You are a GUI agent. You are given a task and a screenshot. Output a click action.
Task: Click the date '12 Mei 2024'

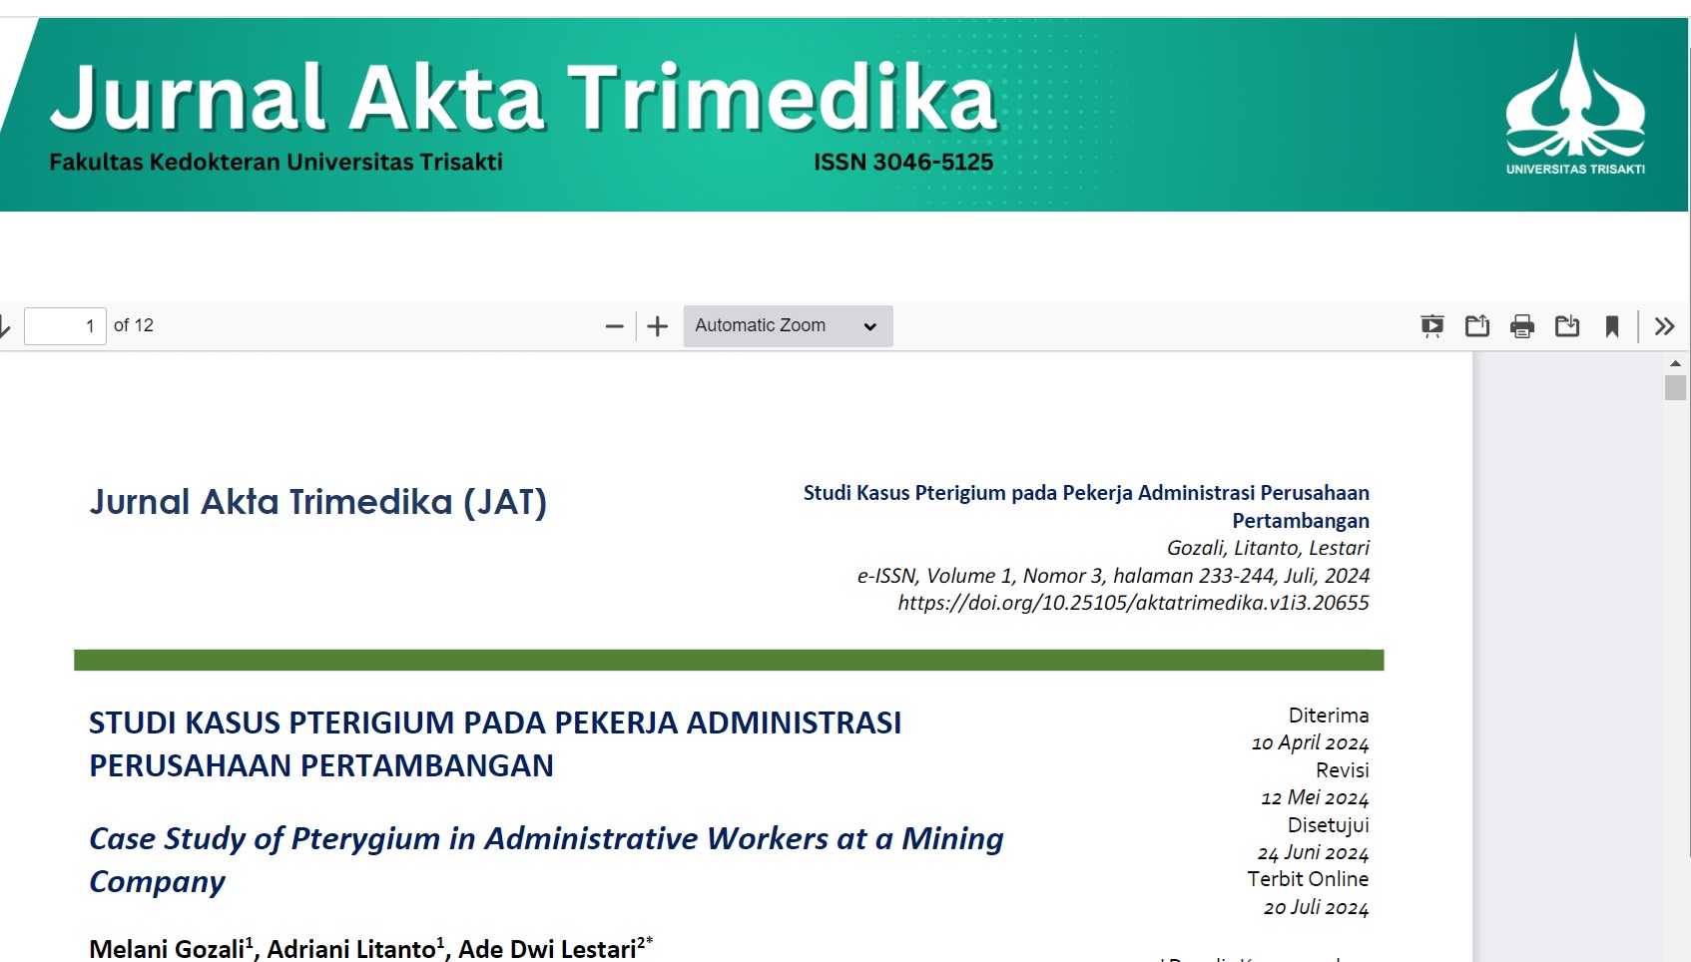[x=1315, y=798]
